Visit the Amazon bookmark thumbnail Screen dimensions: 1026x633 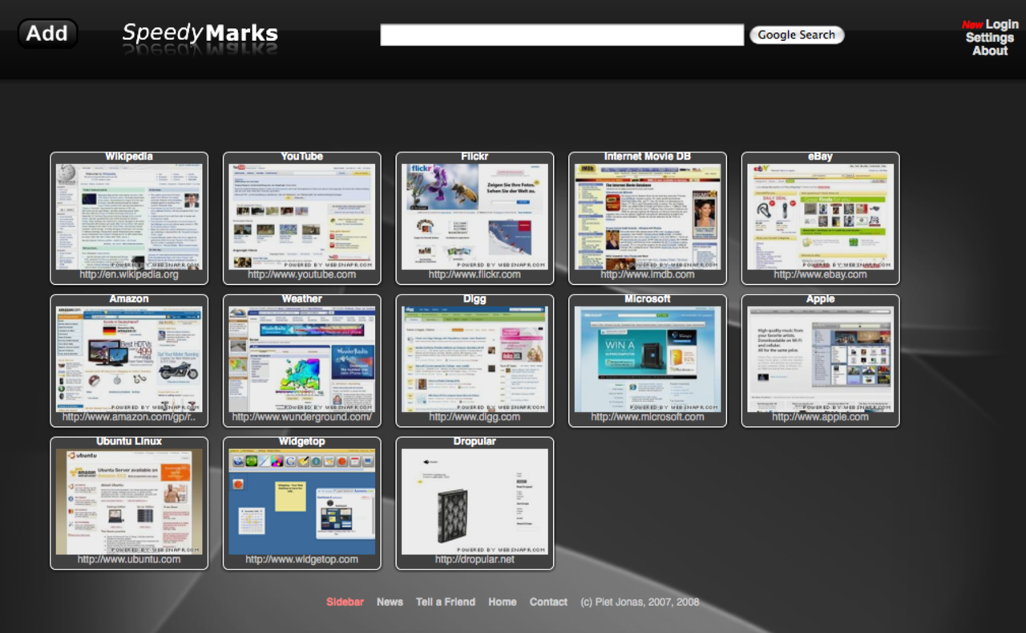tap(129, 359)
